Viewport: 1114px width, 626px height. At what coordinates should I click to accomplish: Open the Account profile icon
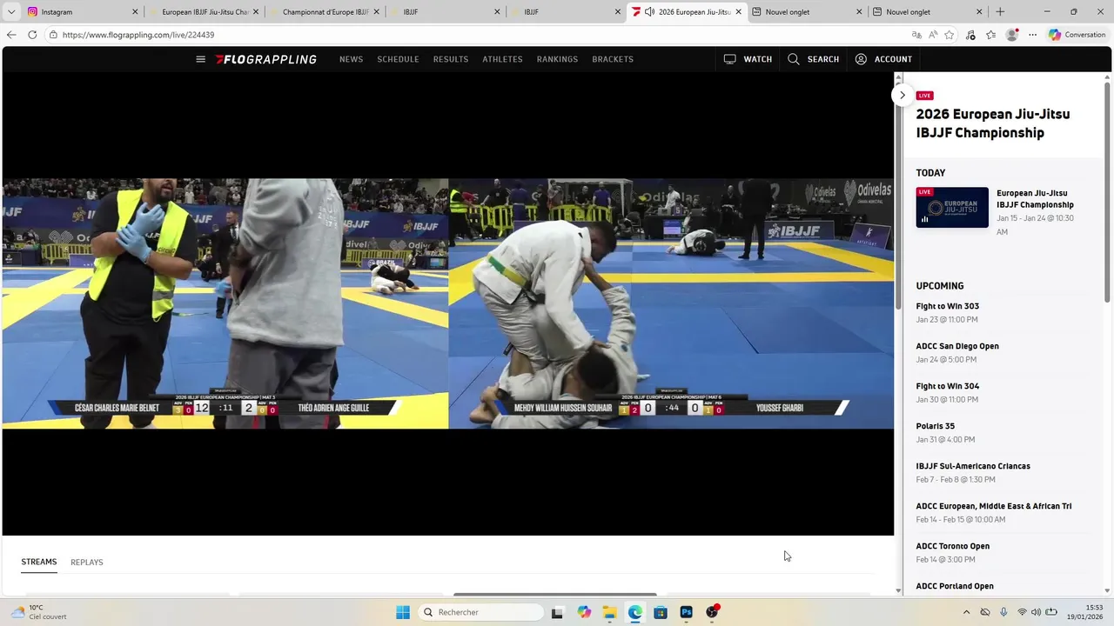[x=861, y=59]
